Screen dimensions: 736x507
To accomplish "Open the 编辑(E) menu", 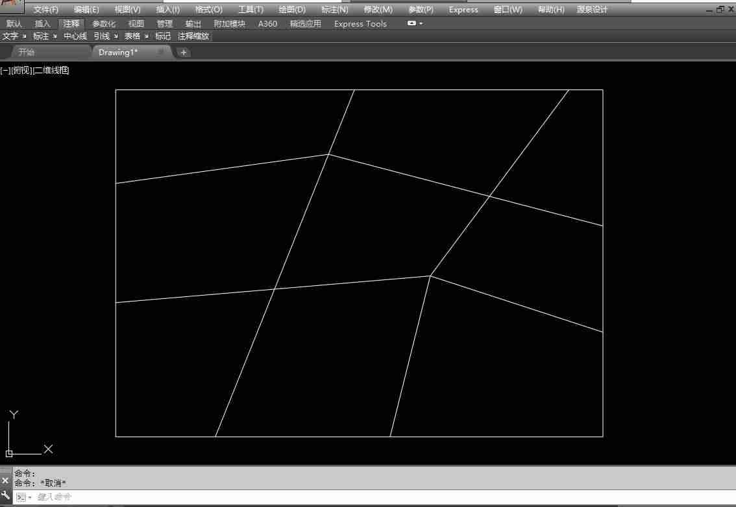I will click(x=86, y=9).
